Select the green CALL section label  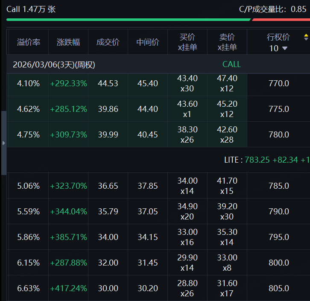[231, 64]
